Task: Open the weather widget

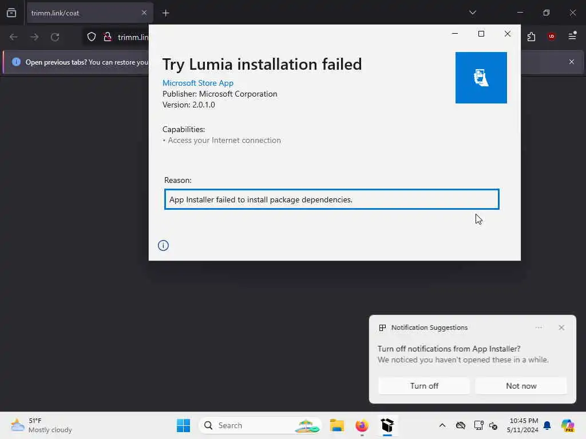Action: pyautogui.click(x=41, y=425)
